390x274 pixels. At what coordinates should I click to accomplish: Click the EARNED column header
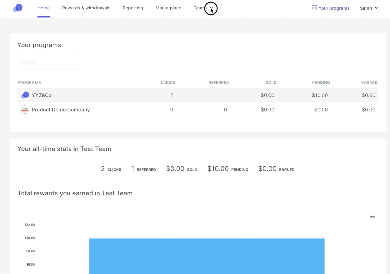pyautogui.click(x=369, y=83)
